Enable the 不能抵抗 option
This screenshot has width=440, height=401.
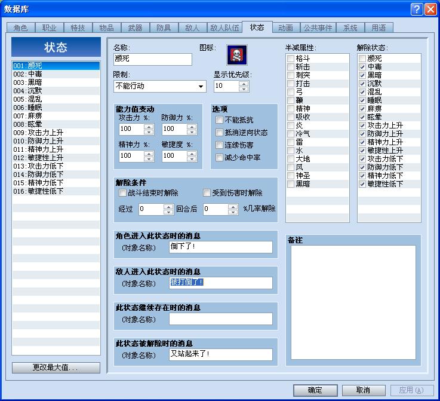pos(219,120)
